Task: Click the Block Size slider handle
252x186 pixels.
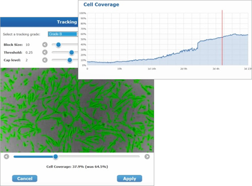Action: point(58,45)
